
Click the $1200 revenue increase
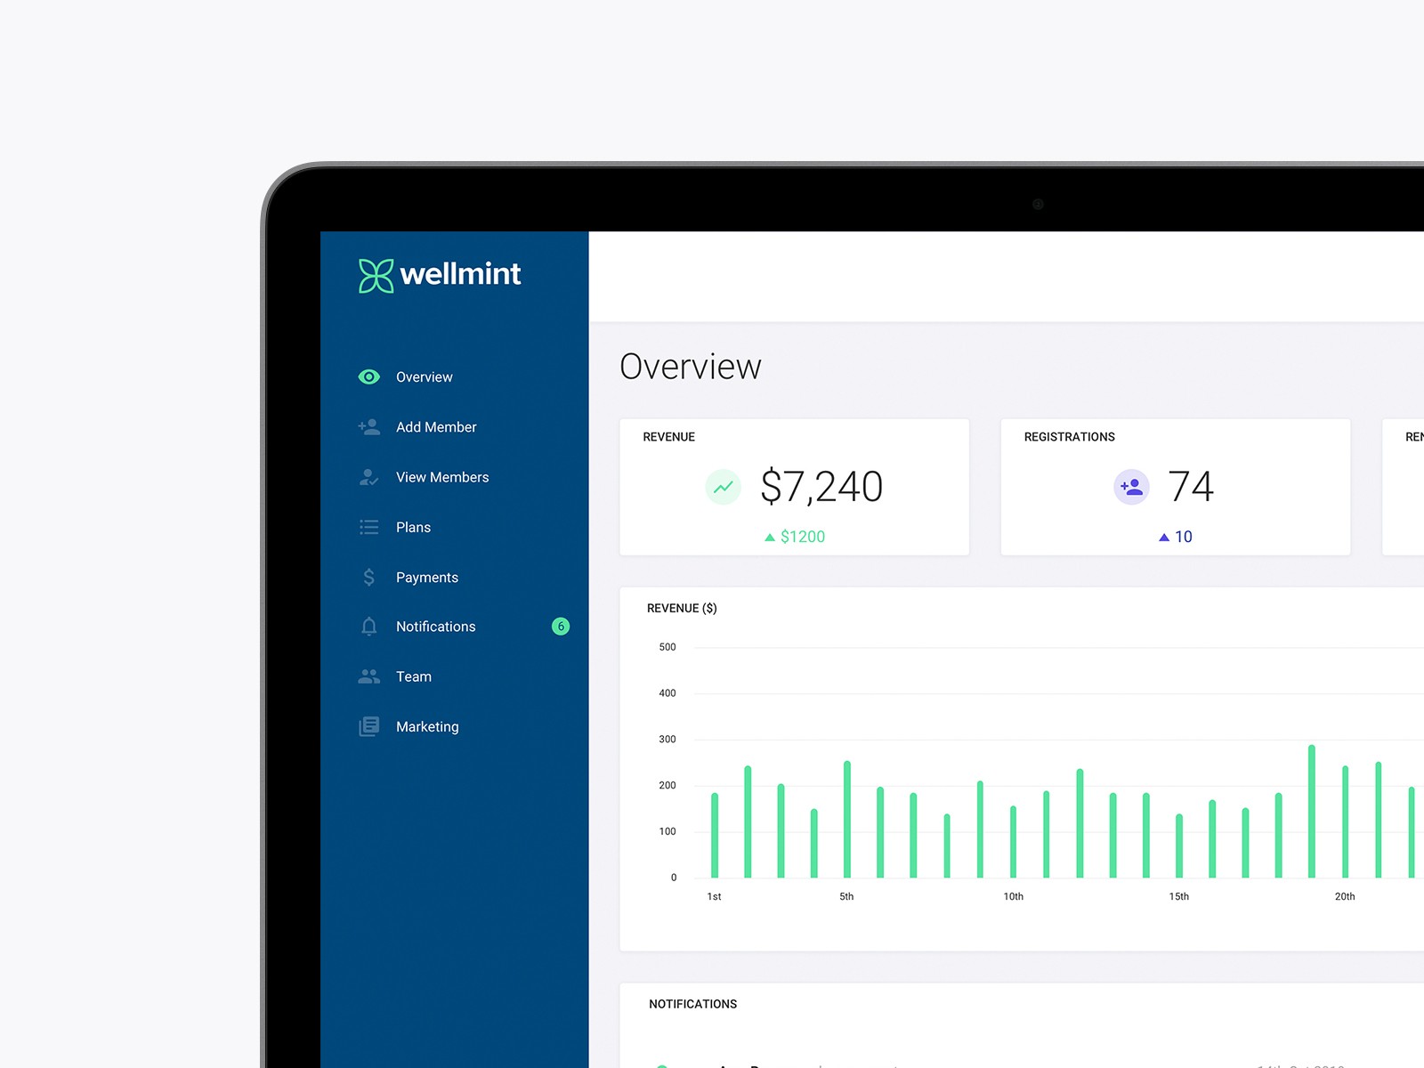[803, 537]
